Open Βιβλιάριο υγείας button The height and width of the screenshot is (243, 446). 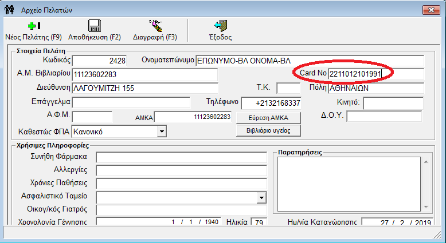coord(268,131)
